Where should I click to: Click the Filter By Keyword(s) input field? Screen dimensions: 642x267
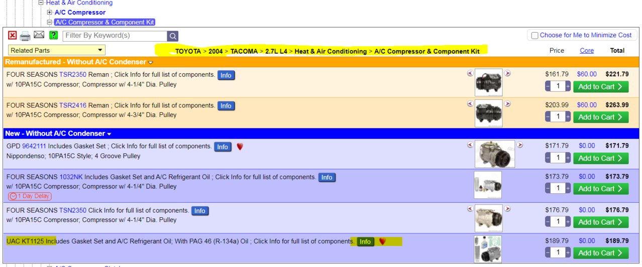(115, 36)
